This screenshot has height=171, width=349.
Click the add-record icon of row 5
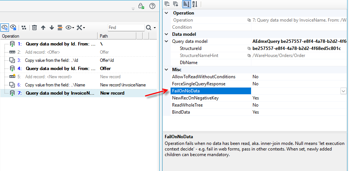click(12, 76)
